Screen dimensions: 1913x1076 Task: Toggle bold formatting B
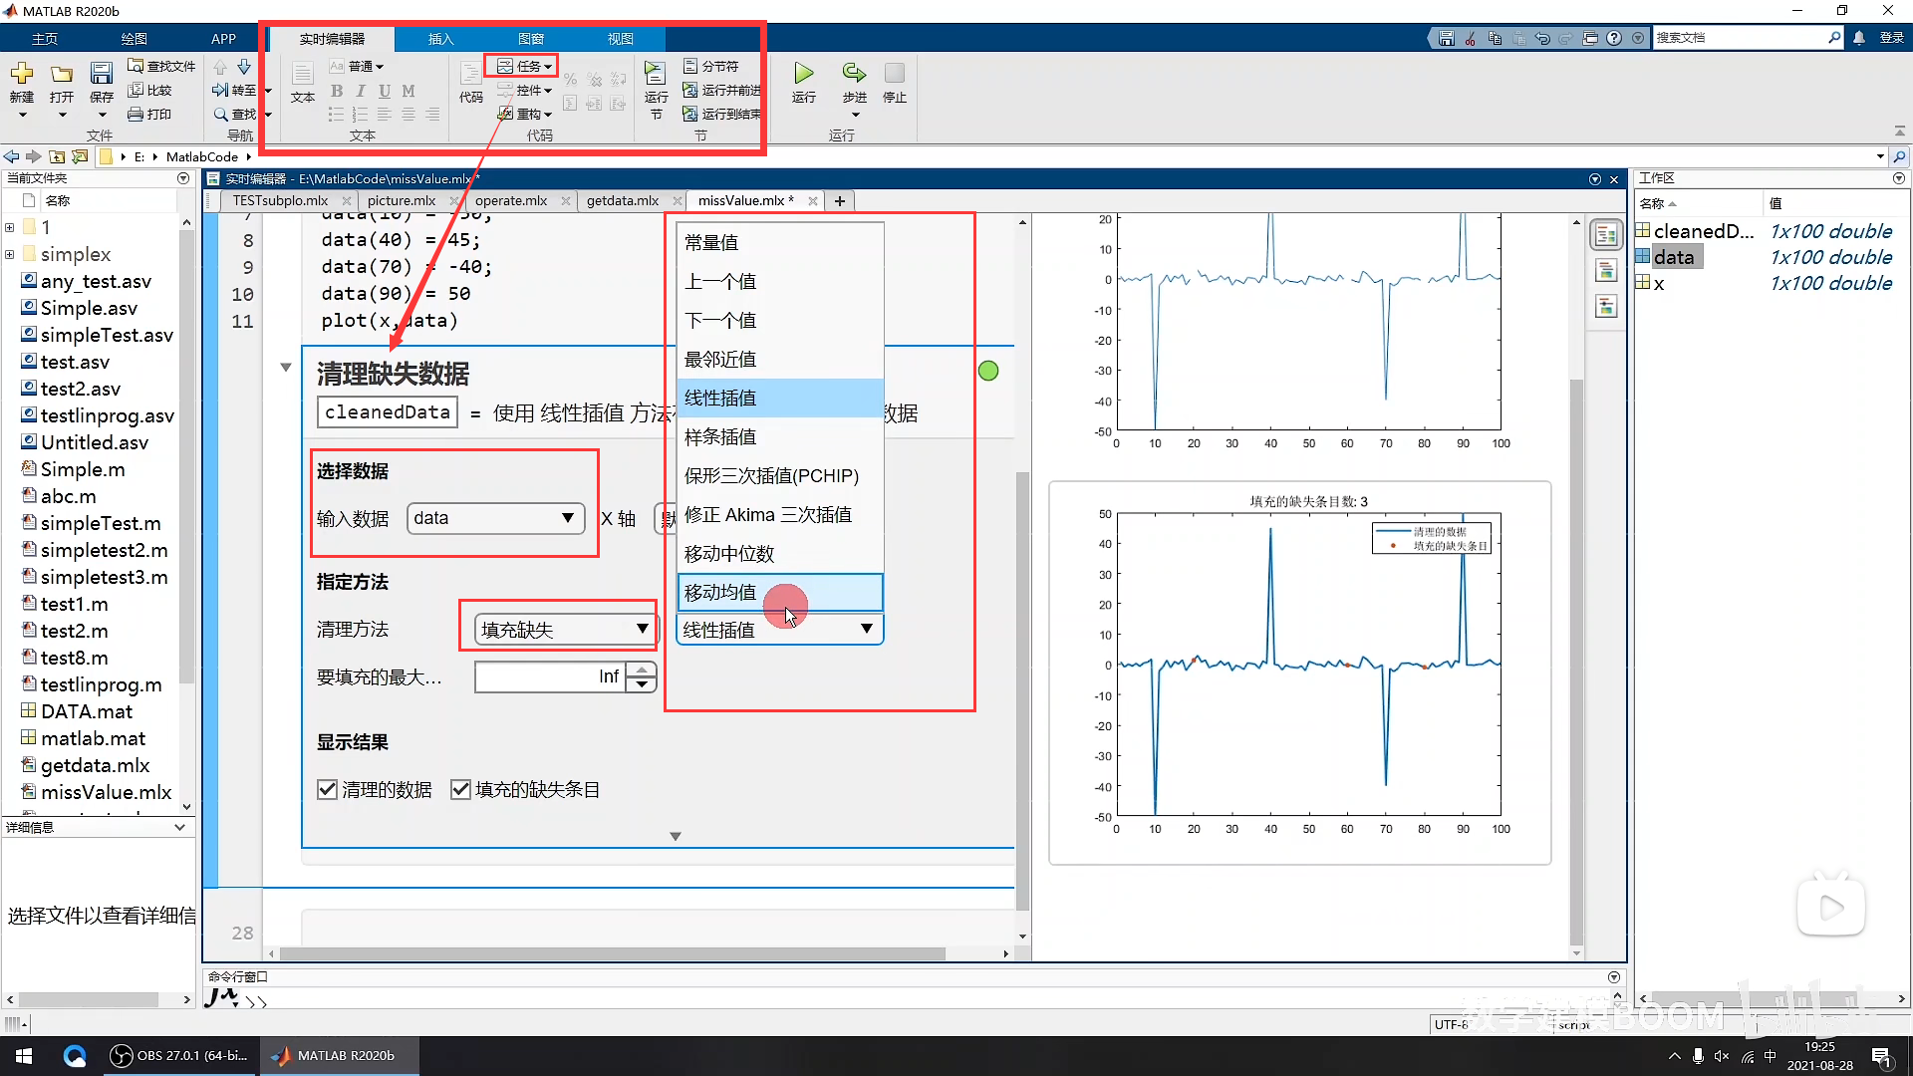[337, 91]
